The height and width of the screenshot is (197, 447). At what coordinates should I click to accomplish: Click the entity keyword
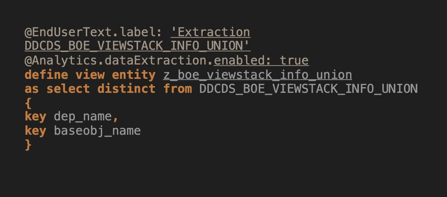click(x=134, y=75)
